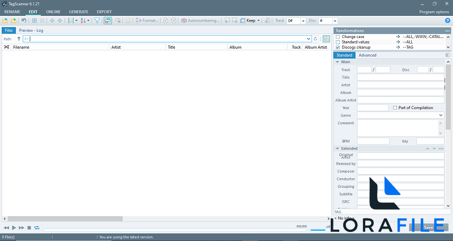The height and width of the screenshot is (241, 453).
Task: Open the Disc number format dropdown
Action: tap(335, 21)
